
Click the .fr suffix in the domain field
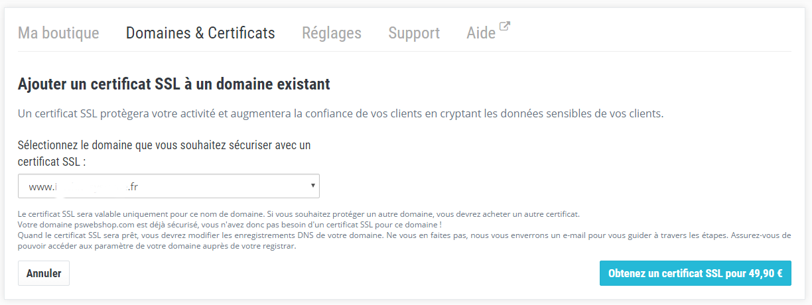(133, 187)
